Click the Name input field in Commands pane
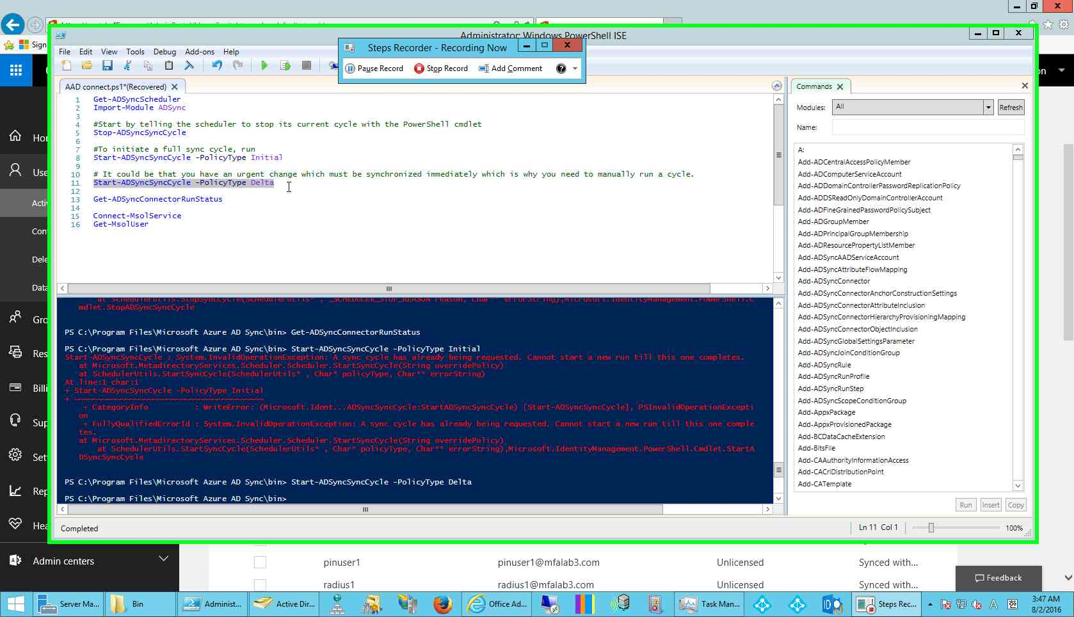 928,127
